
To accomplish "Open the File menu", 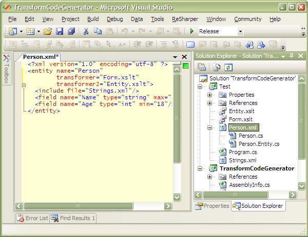I will coord(12,19).
